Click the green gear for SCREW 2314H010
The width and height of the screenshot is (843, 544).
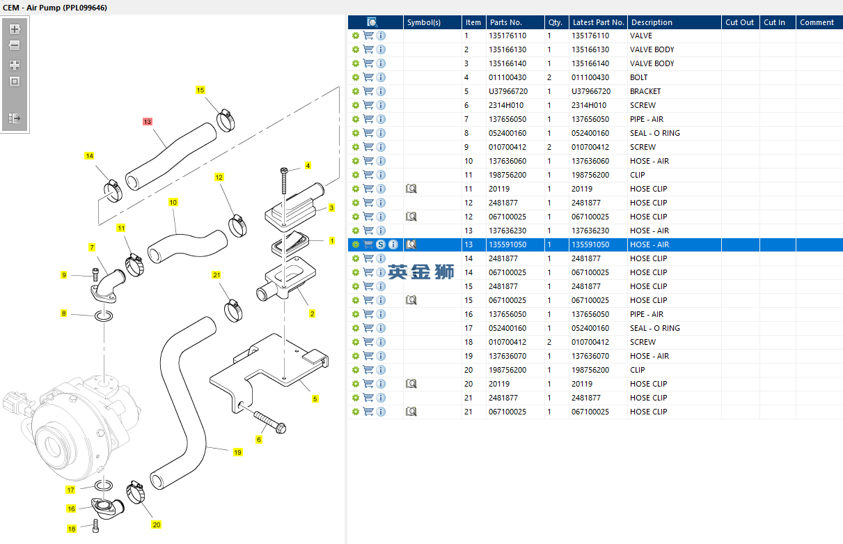tap(356, 105)
